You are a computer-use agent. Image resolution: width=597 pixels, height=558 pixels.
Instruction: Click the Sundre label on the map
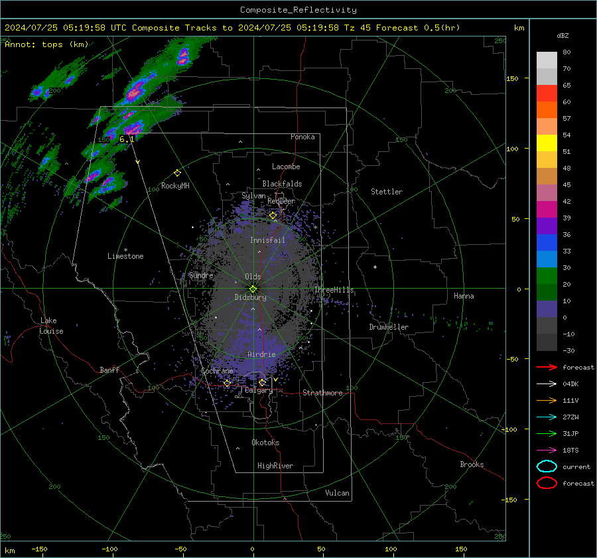tap(201, 275)
